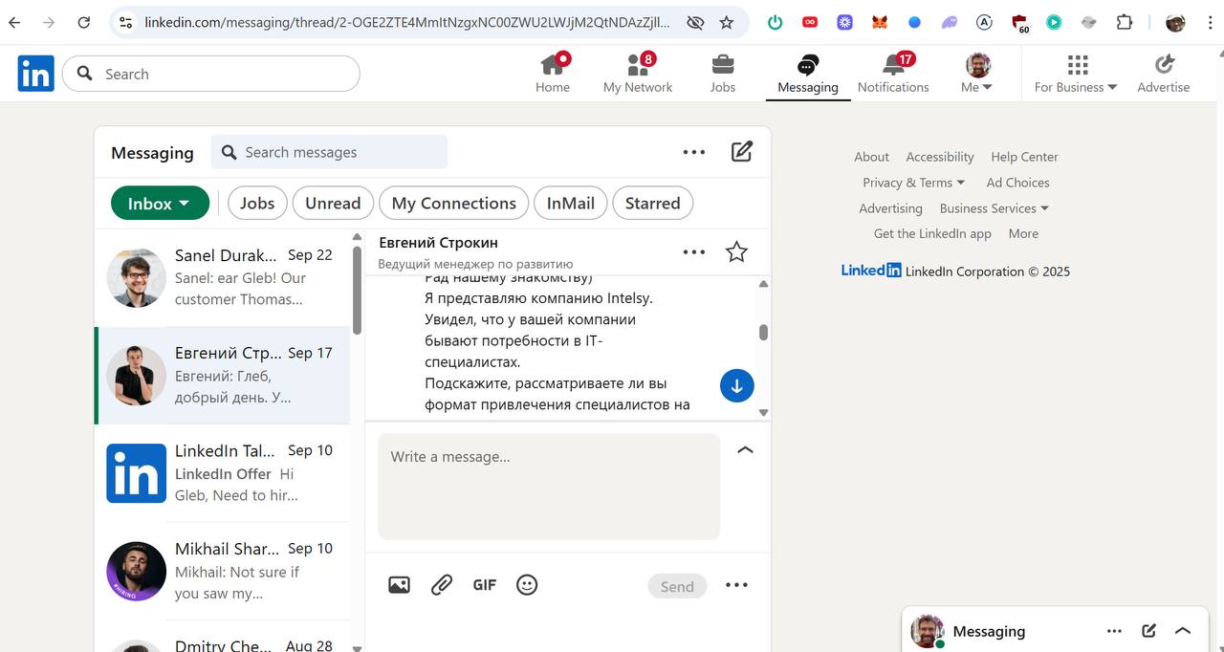
Task: Open more send options three dots
Action: [736, 585]
